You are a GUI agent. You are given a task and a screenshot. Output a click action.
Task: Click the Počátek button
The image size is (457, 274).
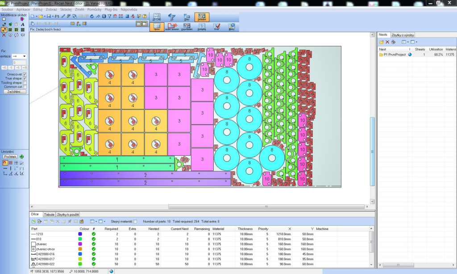[10, 157]
